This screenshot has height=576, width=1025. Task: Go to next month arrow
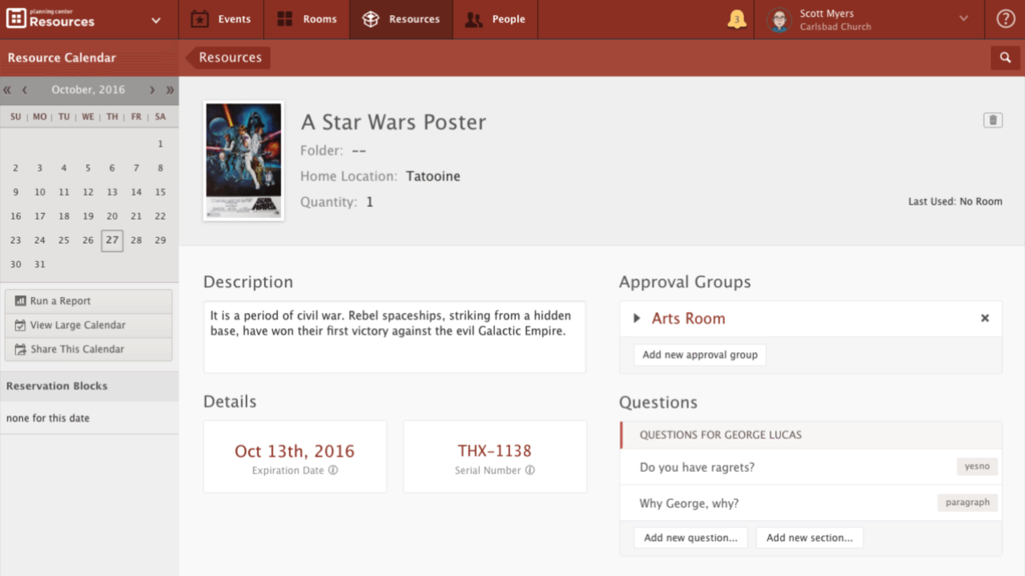point(152,90)
